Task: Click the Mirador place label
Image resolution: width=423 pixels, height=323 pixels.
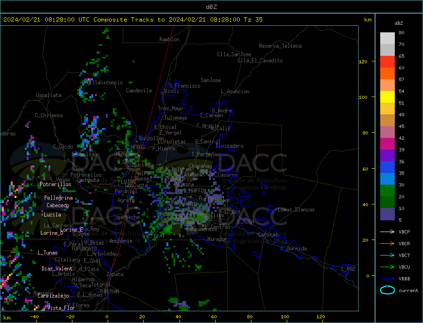Action: (217, 239)
